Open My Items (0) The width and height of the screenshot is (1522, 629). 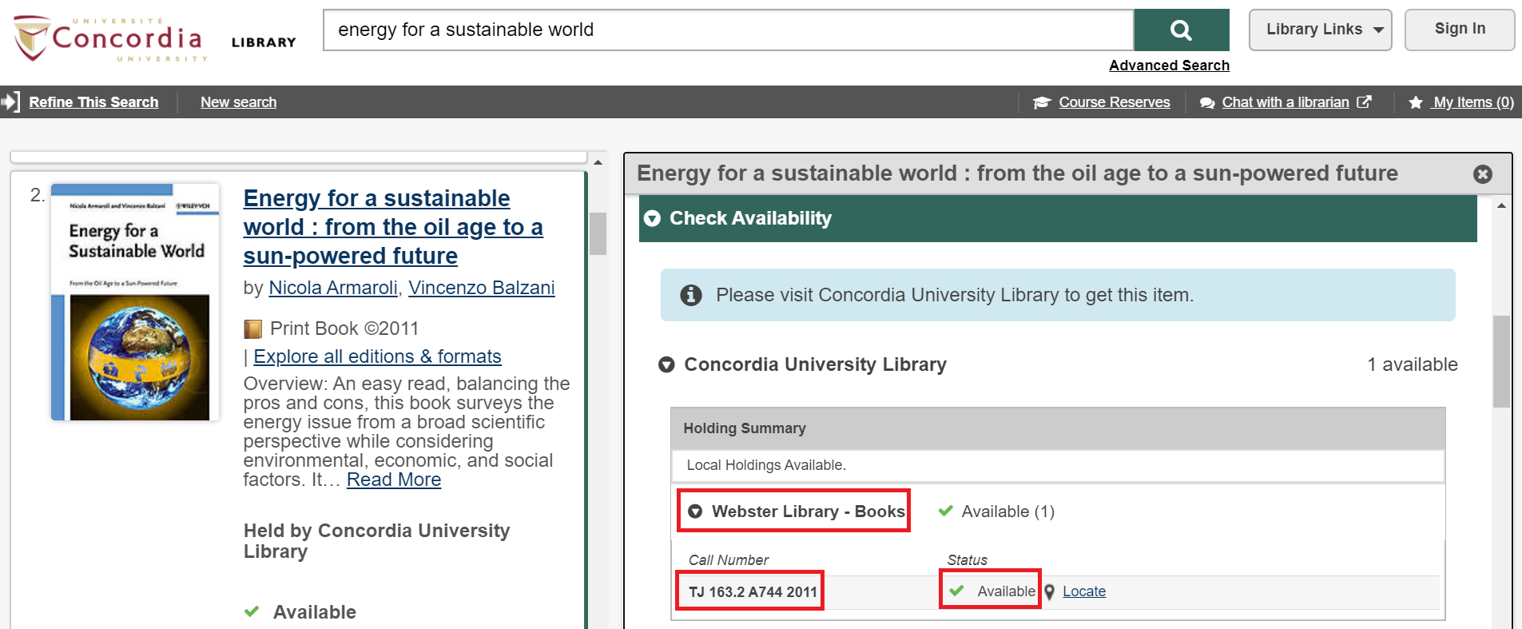click(x=1472, y=102)
